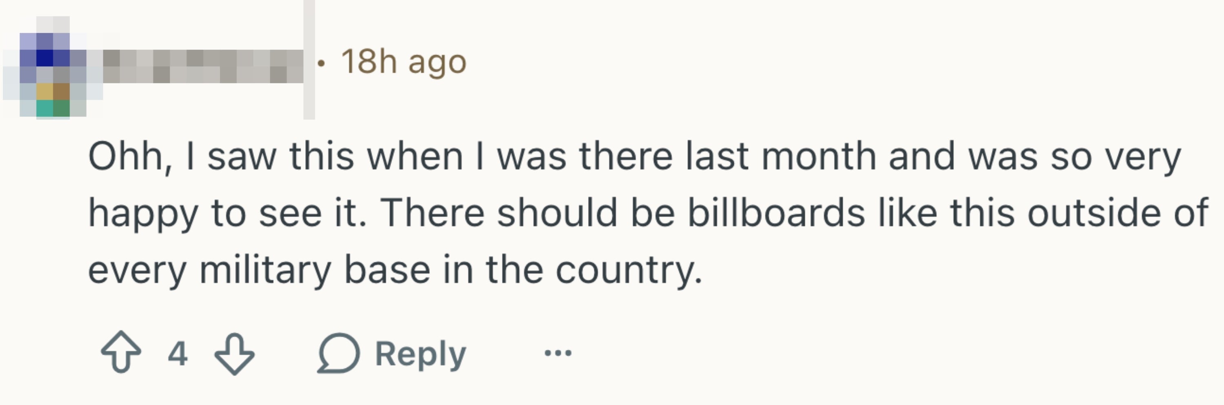Viewport: 1224px width, 405px height.
Task: Click the word "billboards" in the comment
Action: pyautogui.click(x=776, y=212)
